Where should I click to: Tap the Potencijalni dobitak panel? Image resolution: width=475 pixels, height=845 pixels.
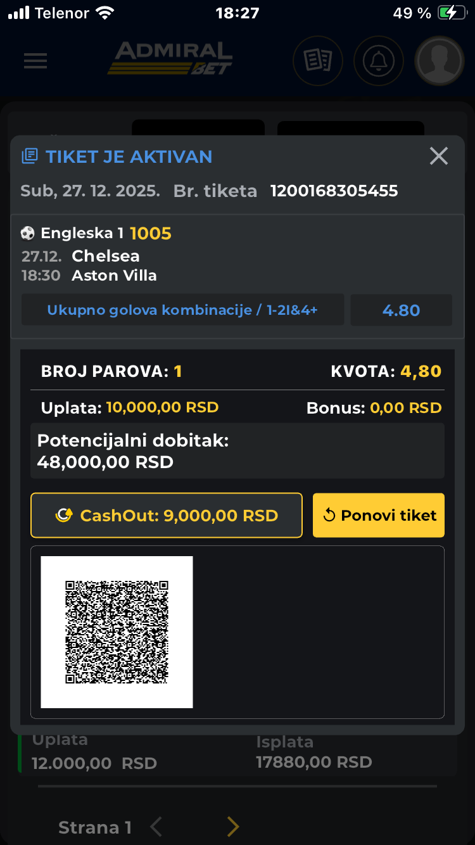(x=237, y=451)
